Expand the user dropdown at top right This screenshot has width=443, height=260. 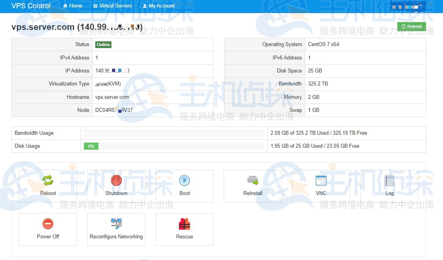tap(408, 6)
